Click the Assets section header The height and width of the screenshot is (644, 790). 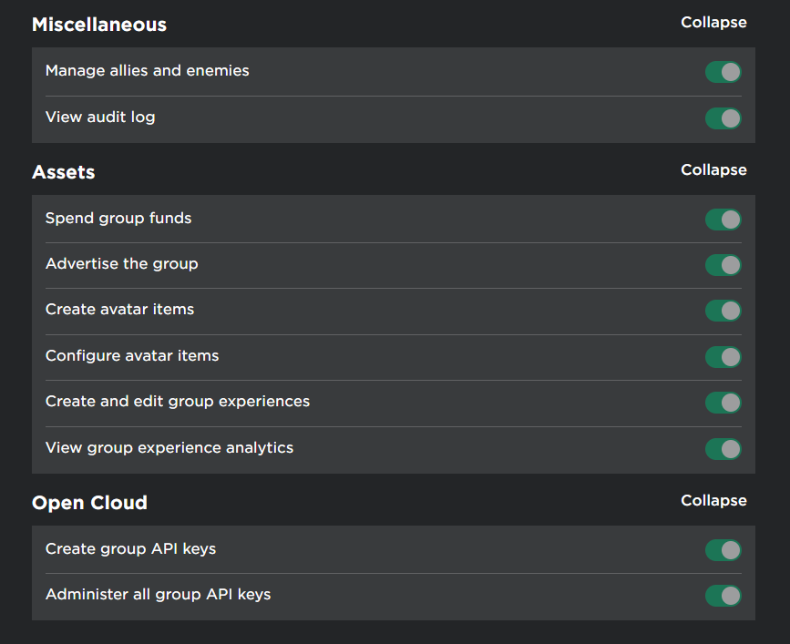coord(63,172)
